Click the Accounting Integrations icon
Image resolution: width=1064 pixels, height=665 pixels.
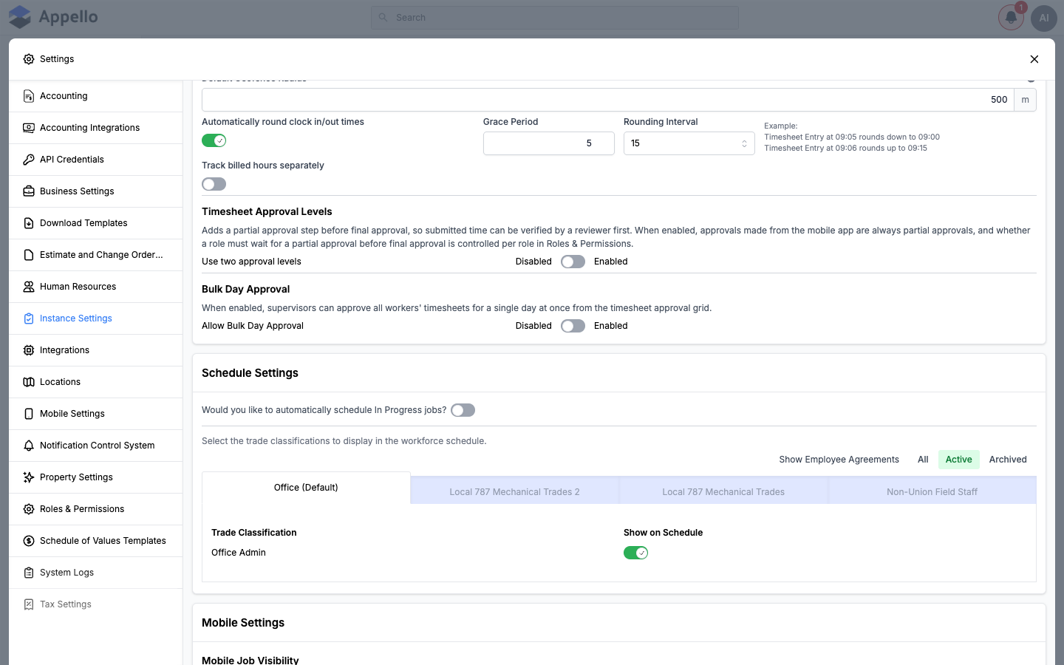pos(29,128)
